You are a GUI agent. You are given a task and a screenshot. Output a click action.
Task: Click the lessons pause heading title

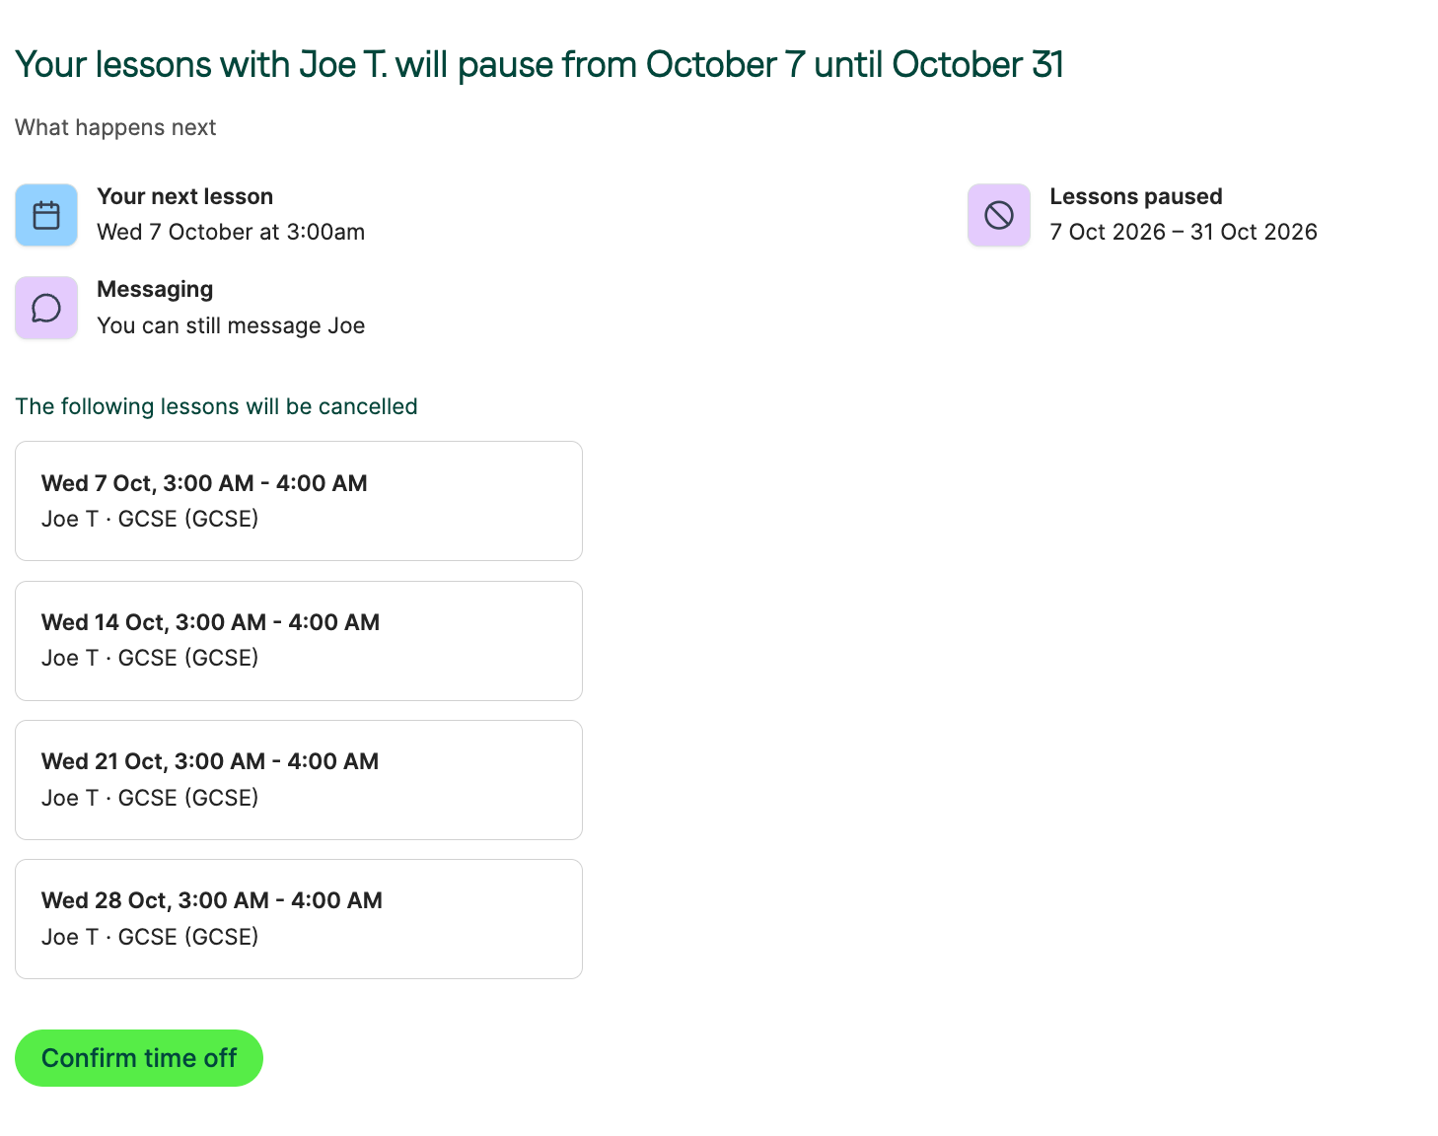click(539, 64)
